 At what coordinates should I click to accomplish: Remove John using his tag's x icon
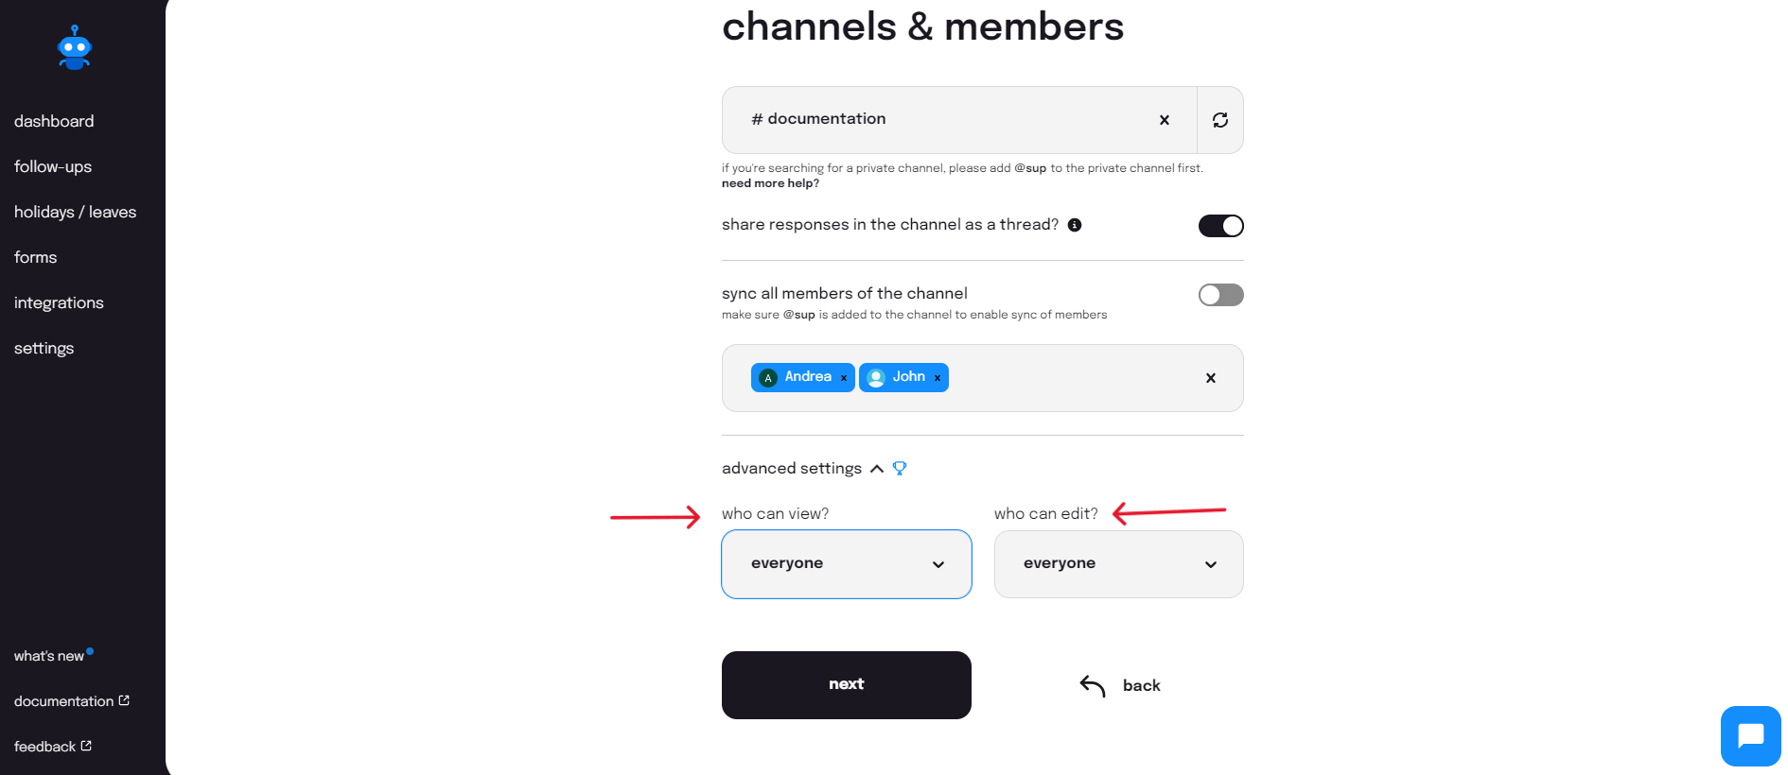point(937,377)
